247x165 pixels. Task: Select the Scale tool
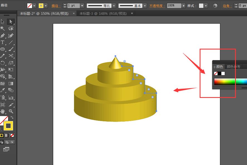pyautogui.click(x=11, y=63)
